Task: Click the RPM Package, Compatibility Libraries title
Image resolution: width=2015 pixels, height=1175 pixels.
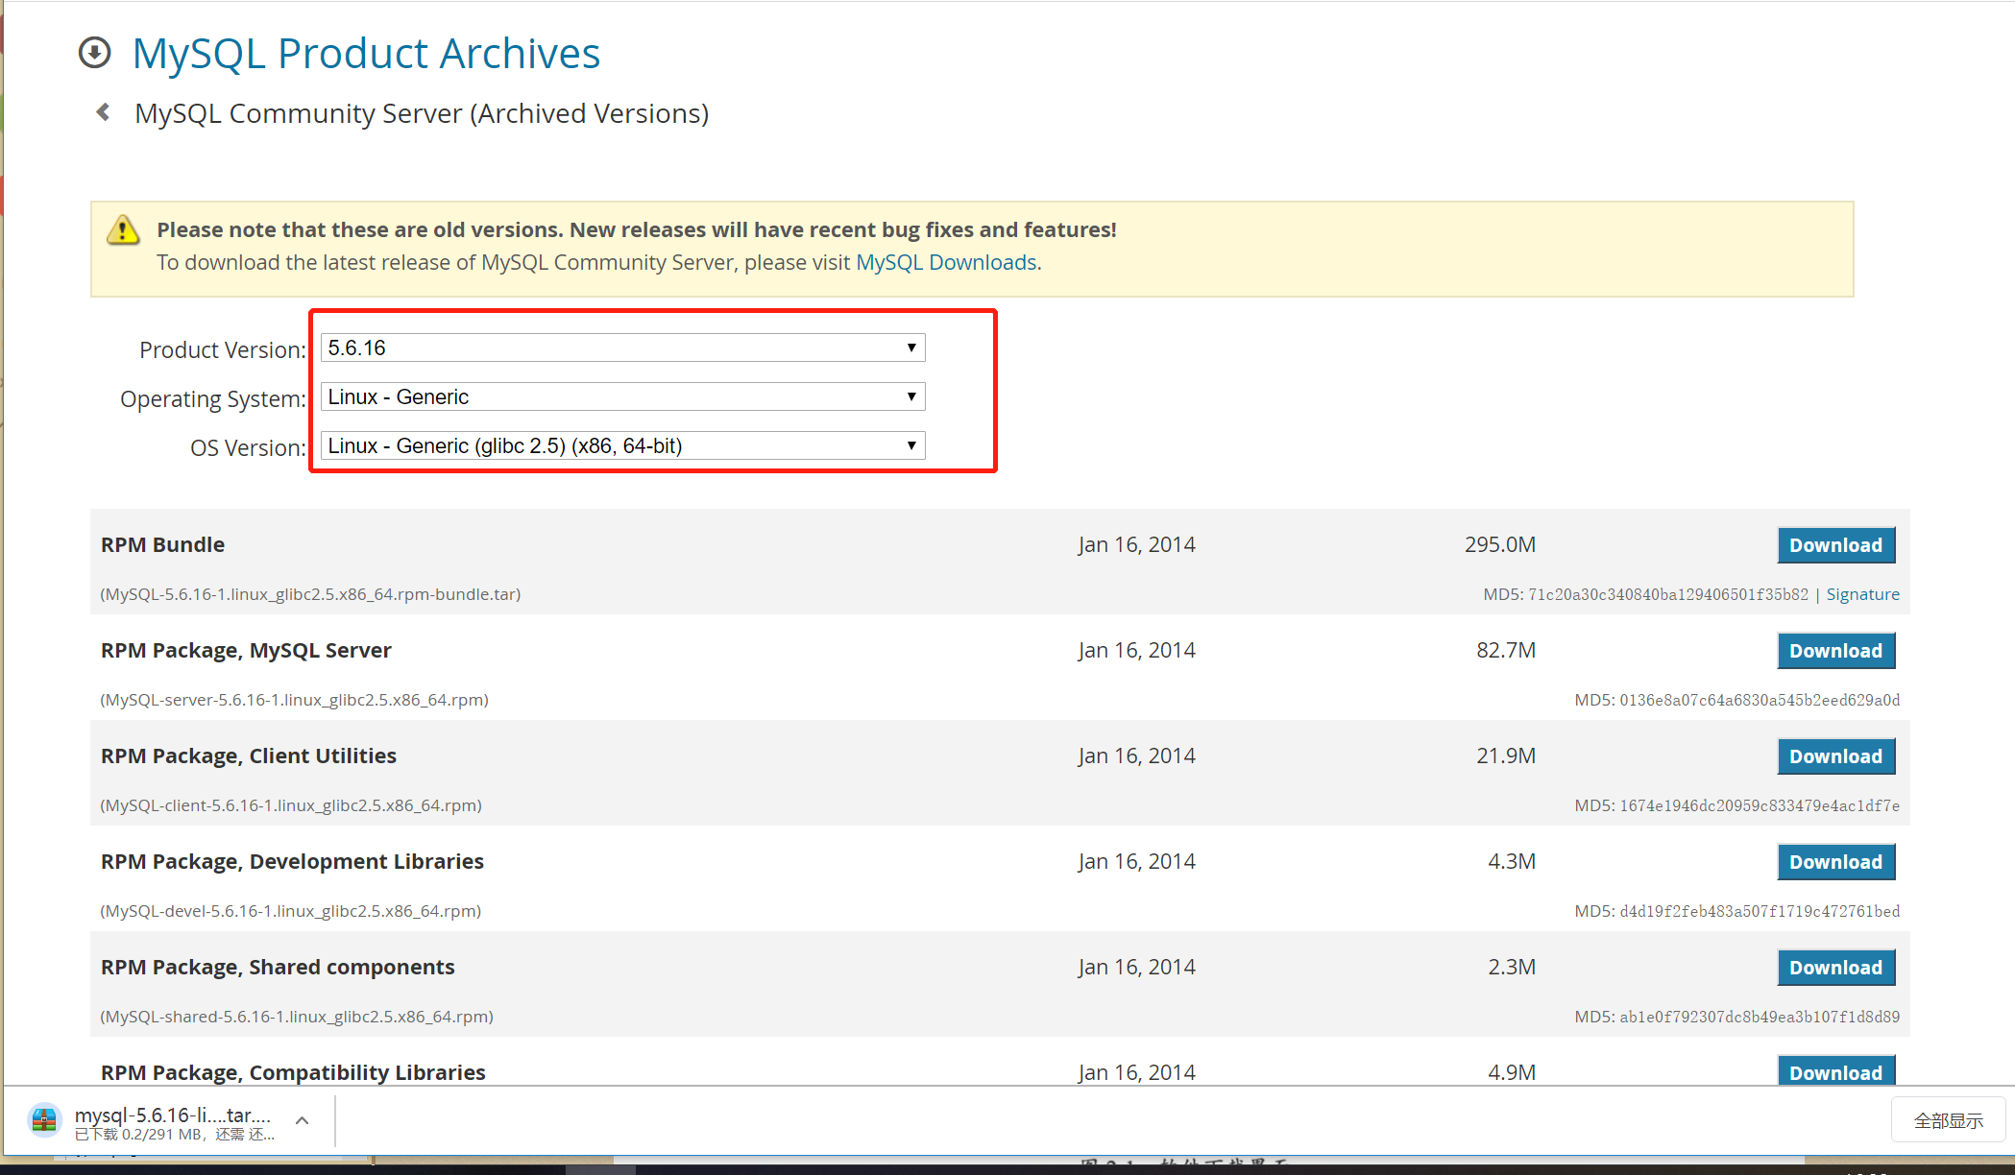Action: tap(293, 1072)
